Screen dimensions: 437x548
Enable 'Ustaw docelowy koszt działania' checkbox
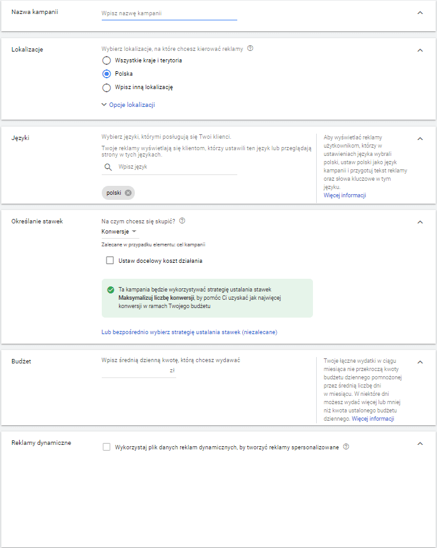tap(110, 260)
